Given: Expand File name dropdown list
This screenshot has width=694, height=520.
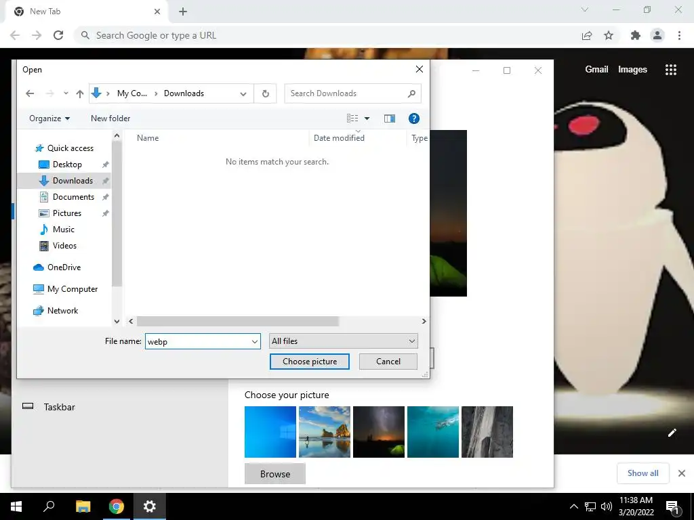Looking at the screenshot, I should (255, 341).
